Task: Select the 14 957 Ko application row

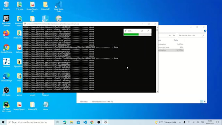Action: 171,50
